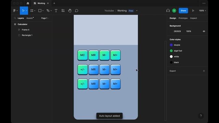
Task: Switch to the Layers tab
Action: coord(21,18)
